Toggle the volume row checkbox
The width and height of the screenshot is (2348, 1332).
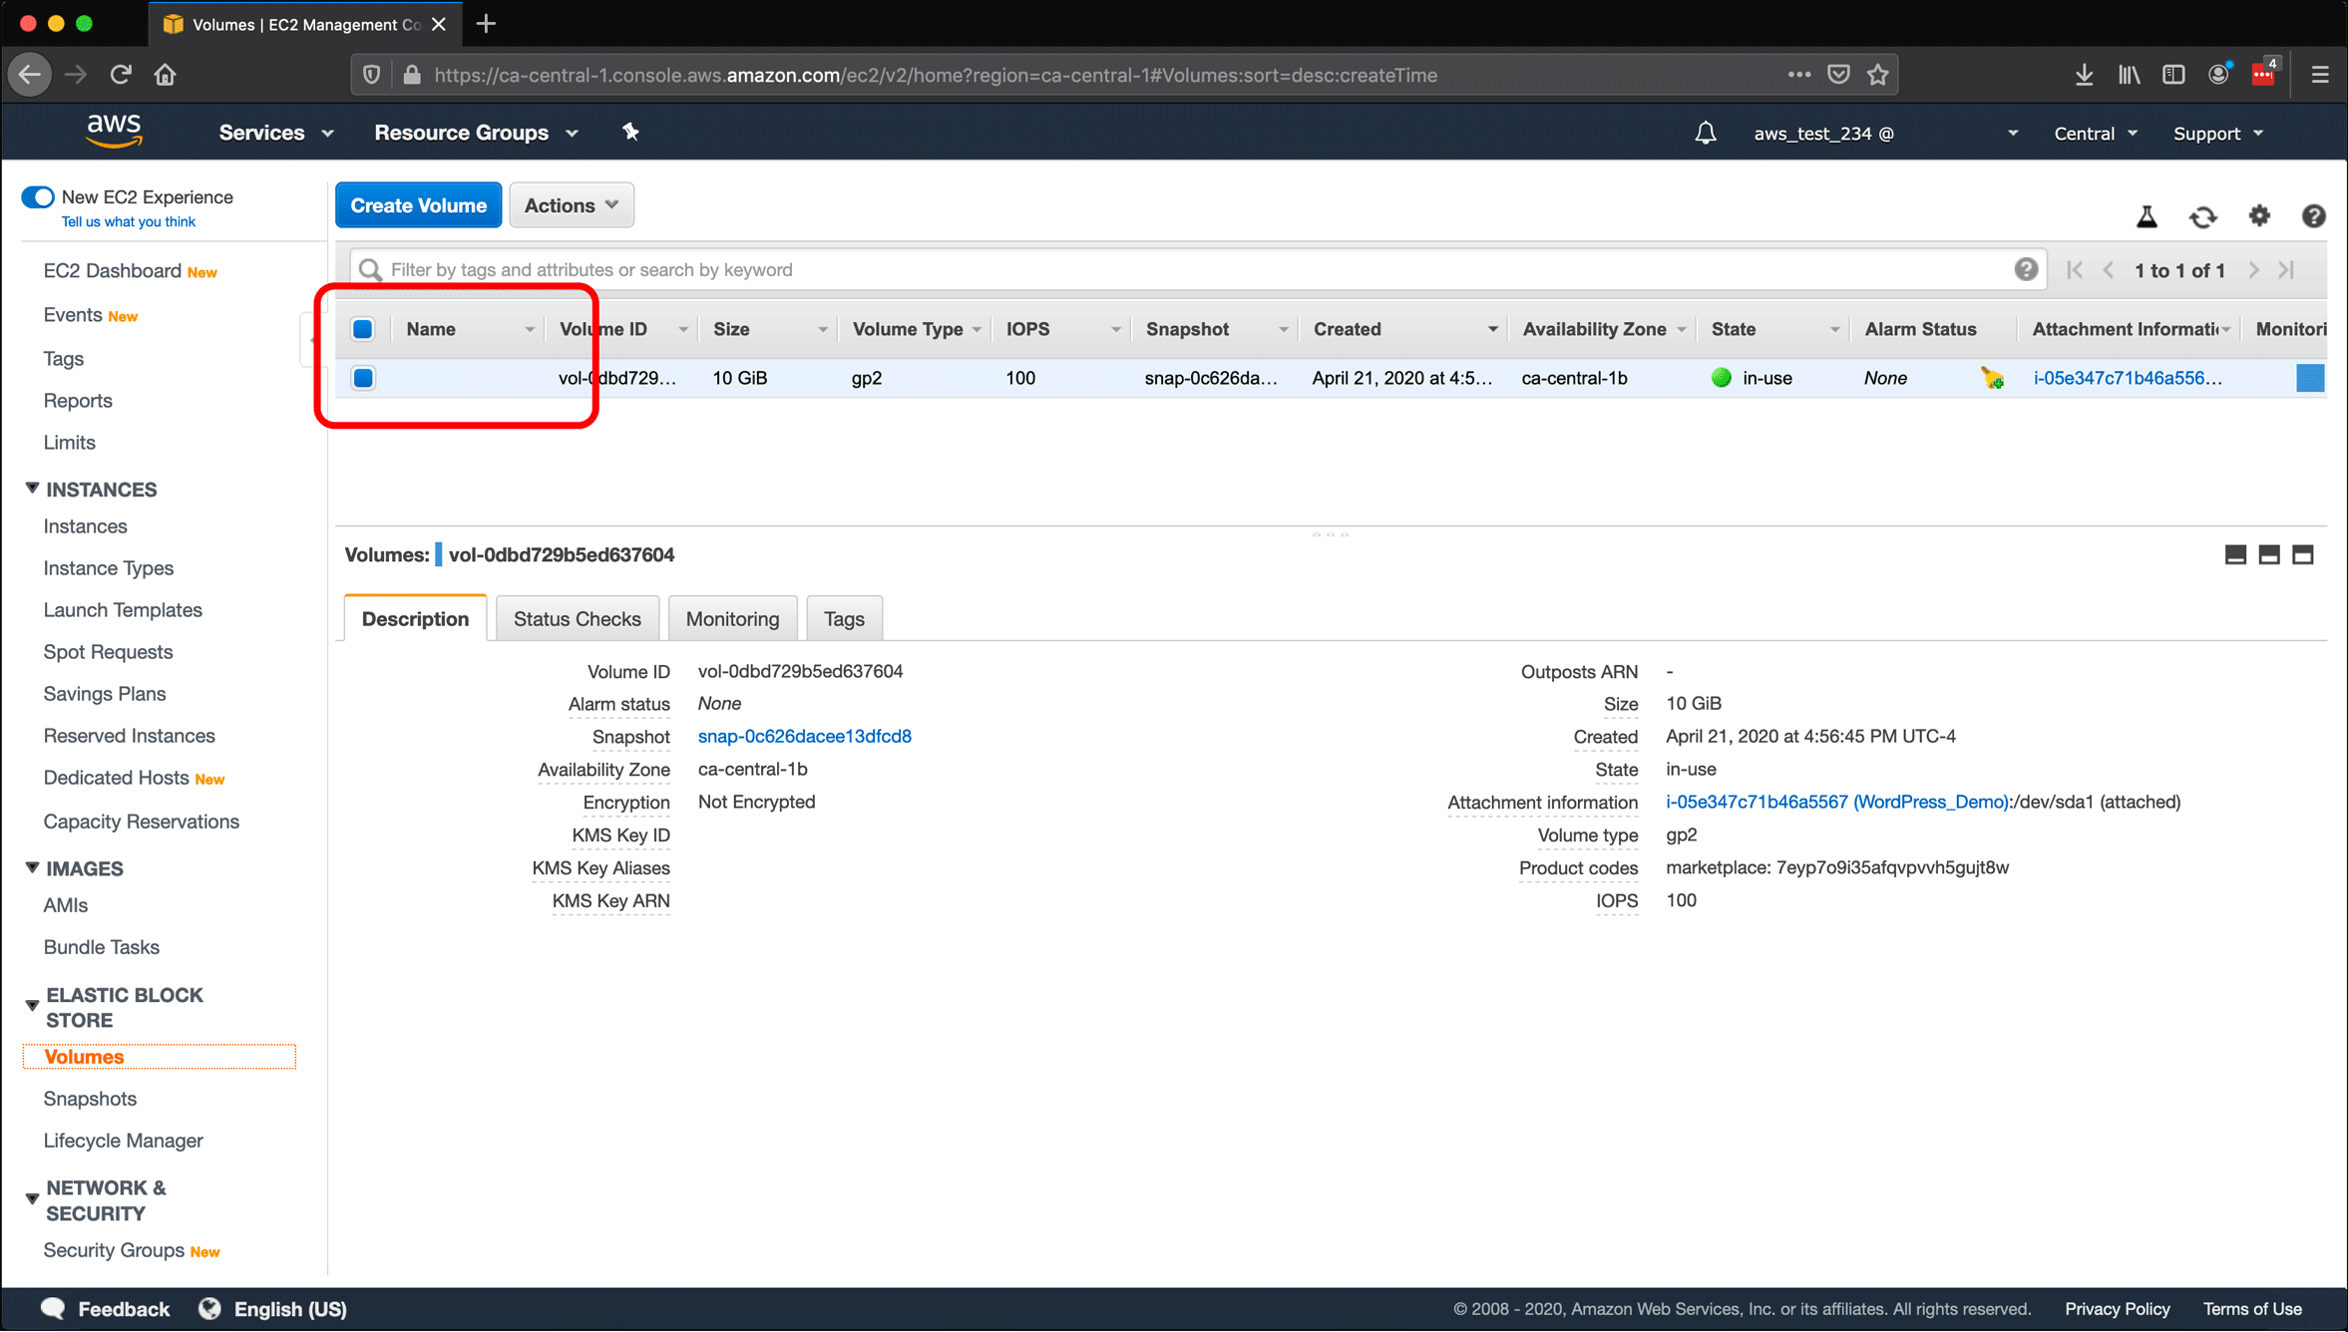[363, 377]
